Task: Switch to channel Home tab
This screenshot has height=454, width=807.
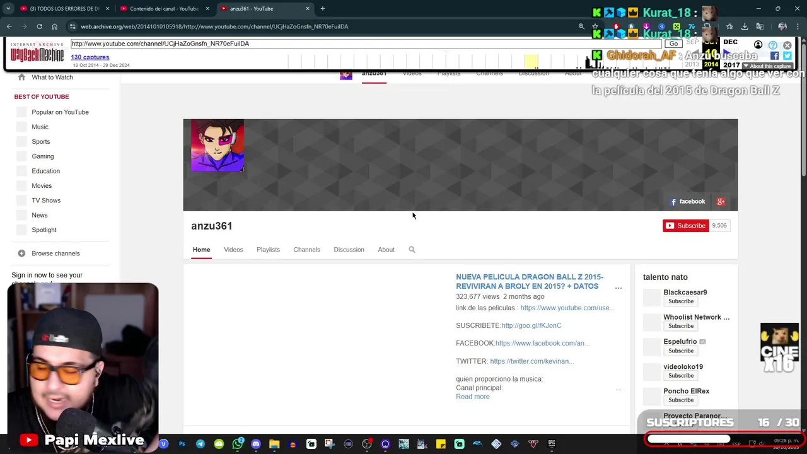Action: [x=201, y=250]
